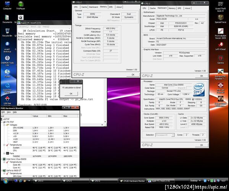Open QuickTime Player desktop icon
This screenshot has height=191, width=229.
[x=7, y=88]
